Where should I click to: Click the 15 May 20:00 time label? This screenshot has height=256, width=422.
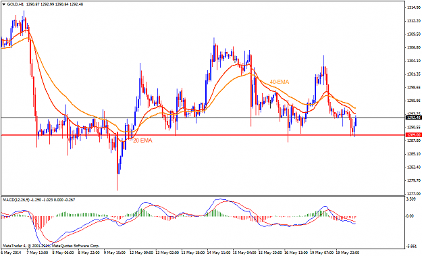[270, 253]
